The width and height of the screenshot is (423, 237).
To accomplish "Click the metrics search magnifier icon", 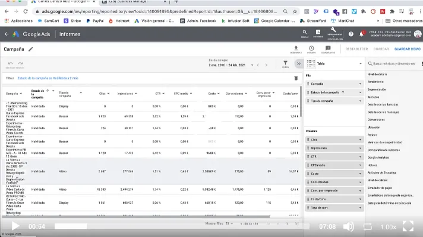I will point(370,64).
